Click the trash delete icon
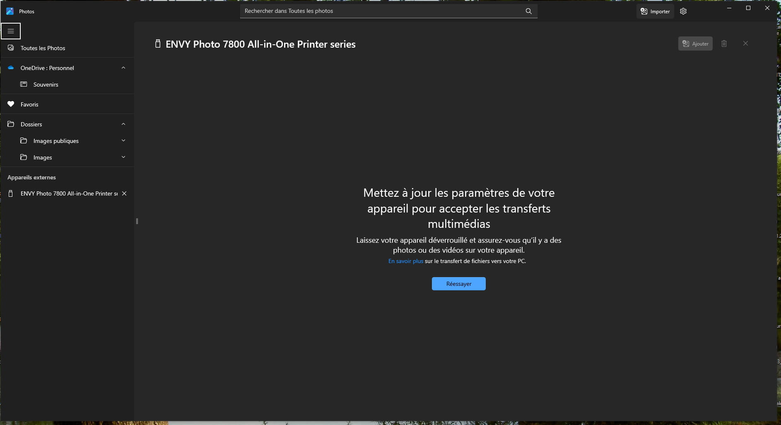This screenshot has width=781, height=425. 724,43
